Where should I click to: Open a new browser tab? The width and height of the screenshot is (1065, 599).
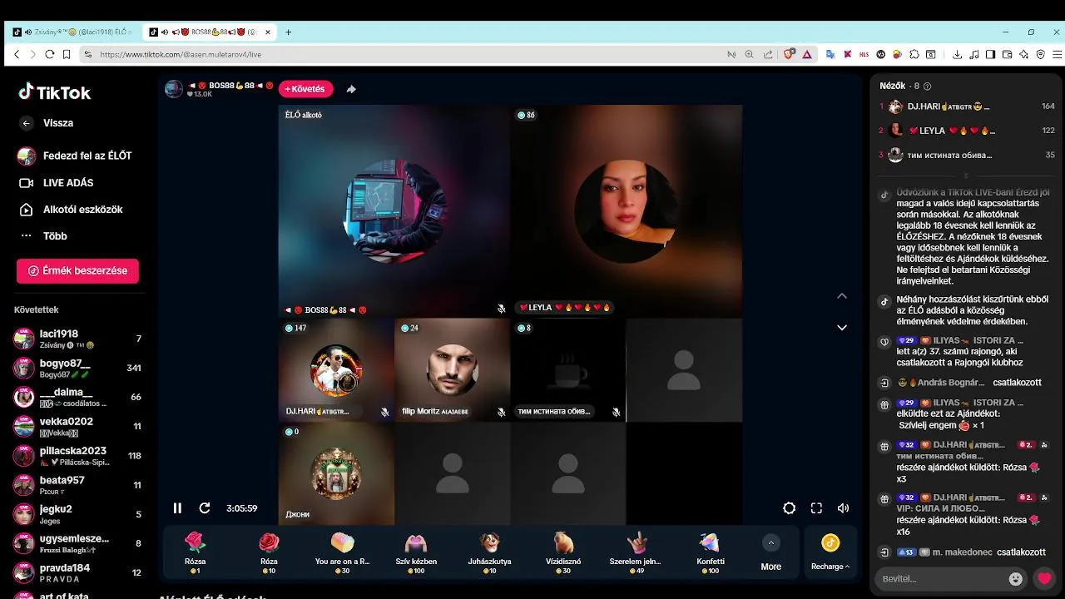(x=289, y=32)
